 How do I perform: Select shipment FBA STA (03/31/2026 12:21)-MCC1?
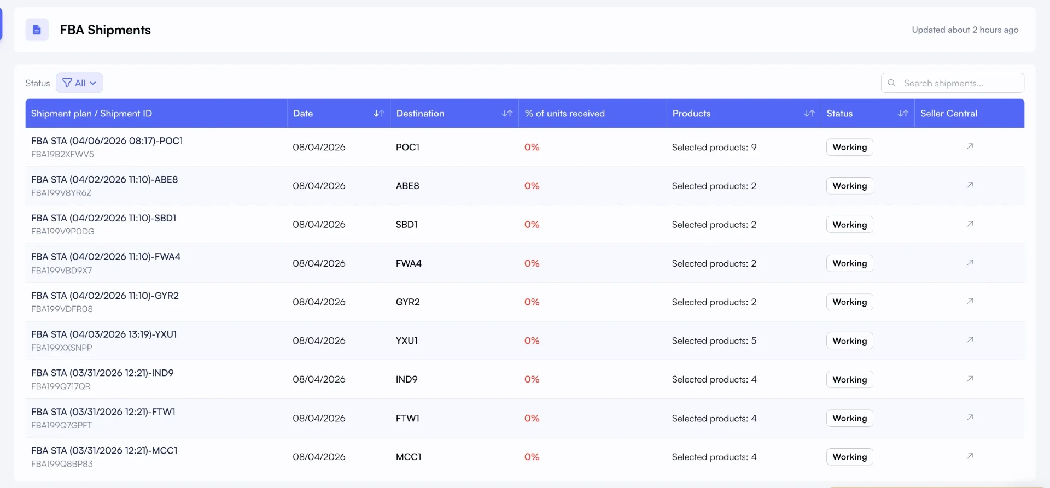(x=104, y=451)
